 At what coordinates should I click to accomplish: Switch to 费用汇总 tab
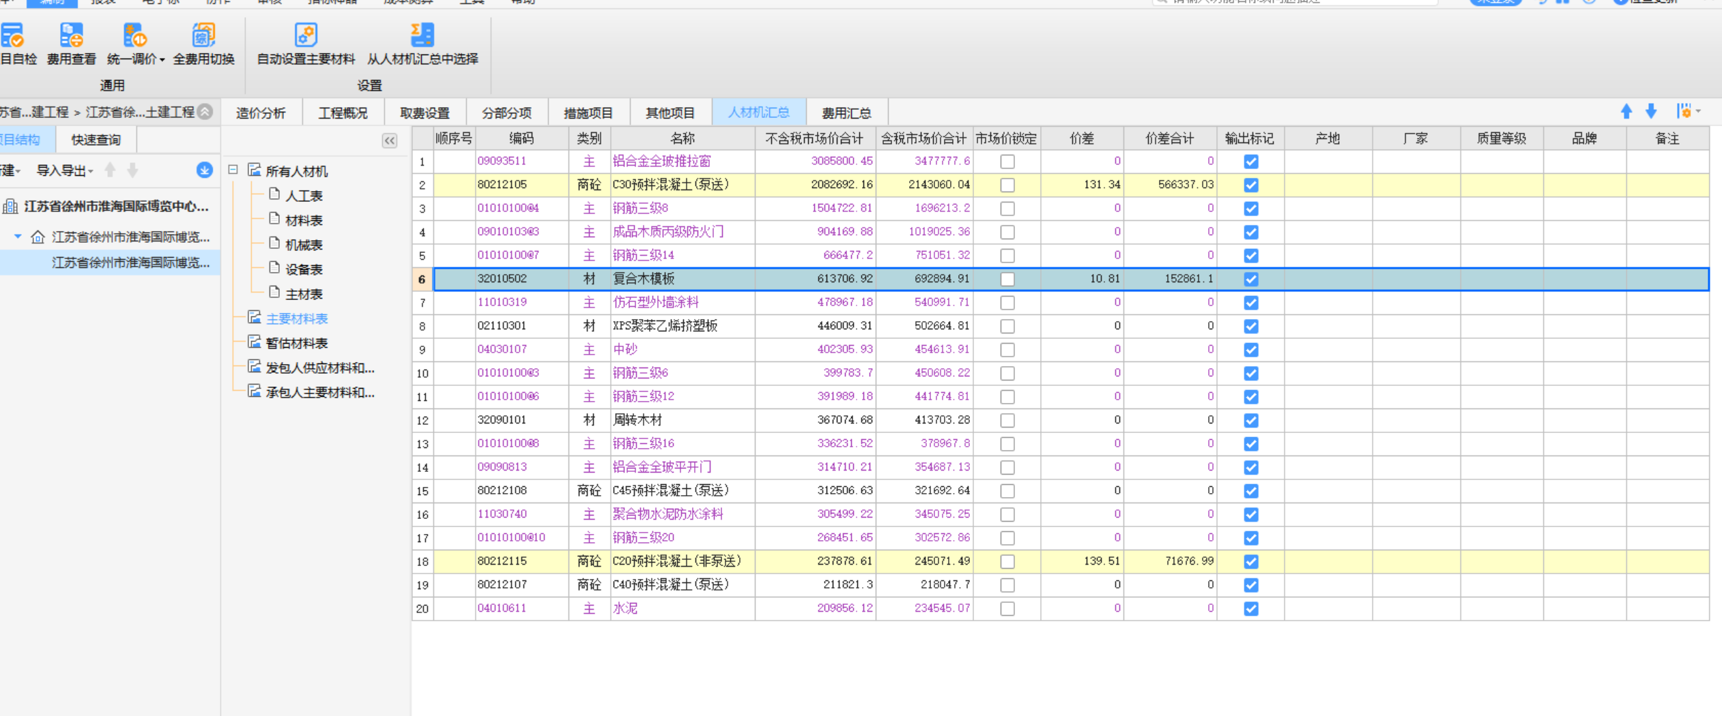846,113
